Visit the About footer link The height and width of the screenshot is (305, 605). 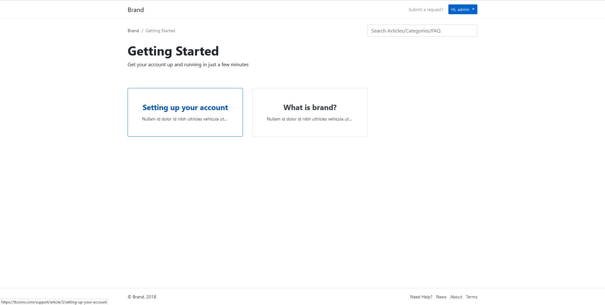tap(456, 297)
